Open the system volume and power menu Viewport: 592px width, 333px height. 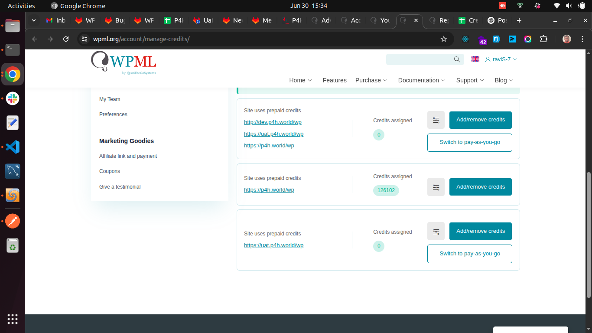point(569,6)
